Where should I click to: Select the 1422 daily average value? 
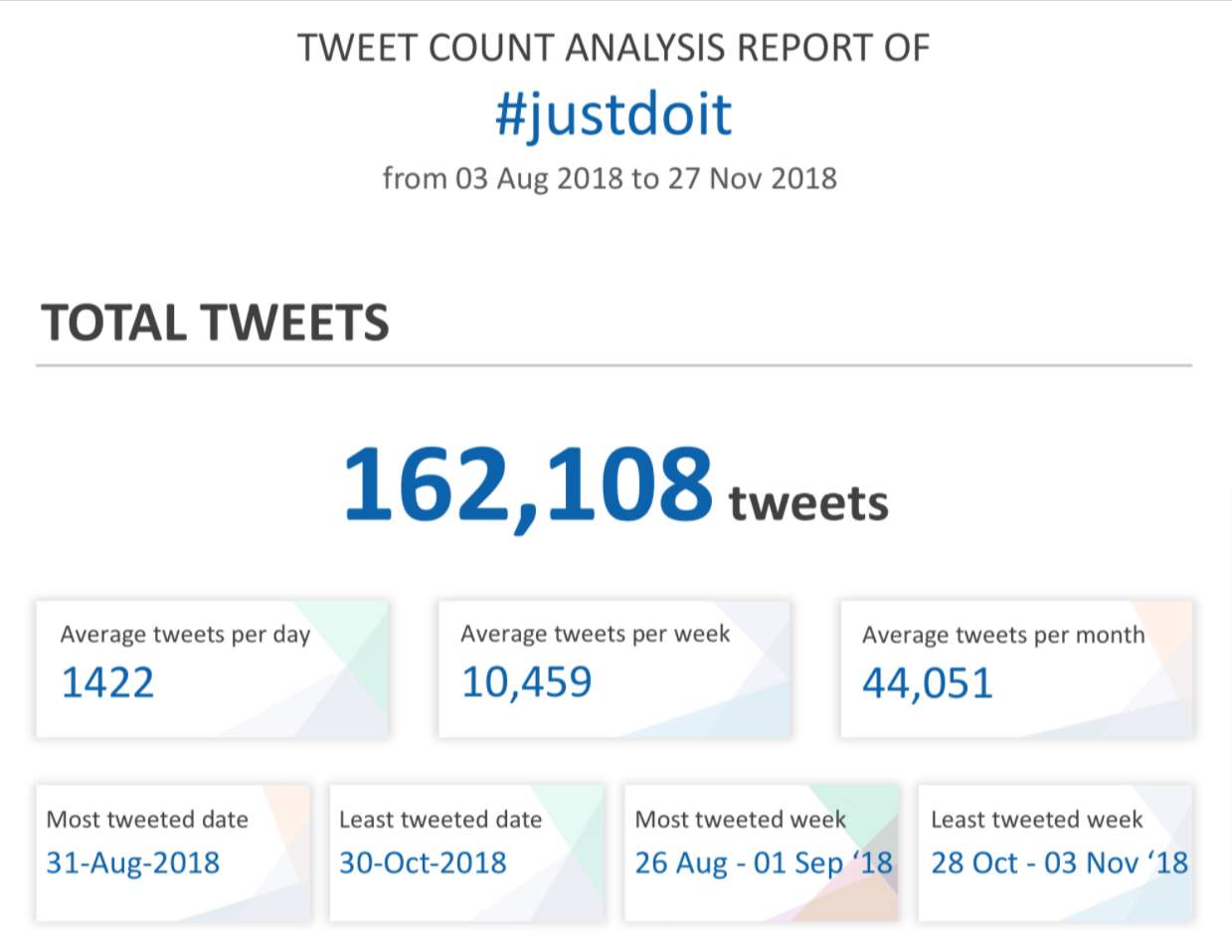[107, 683]
